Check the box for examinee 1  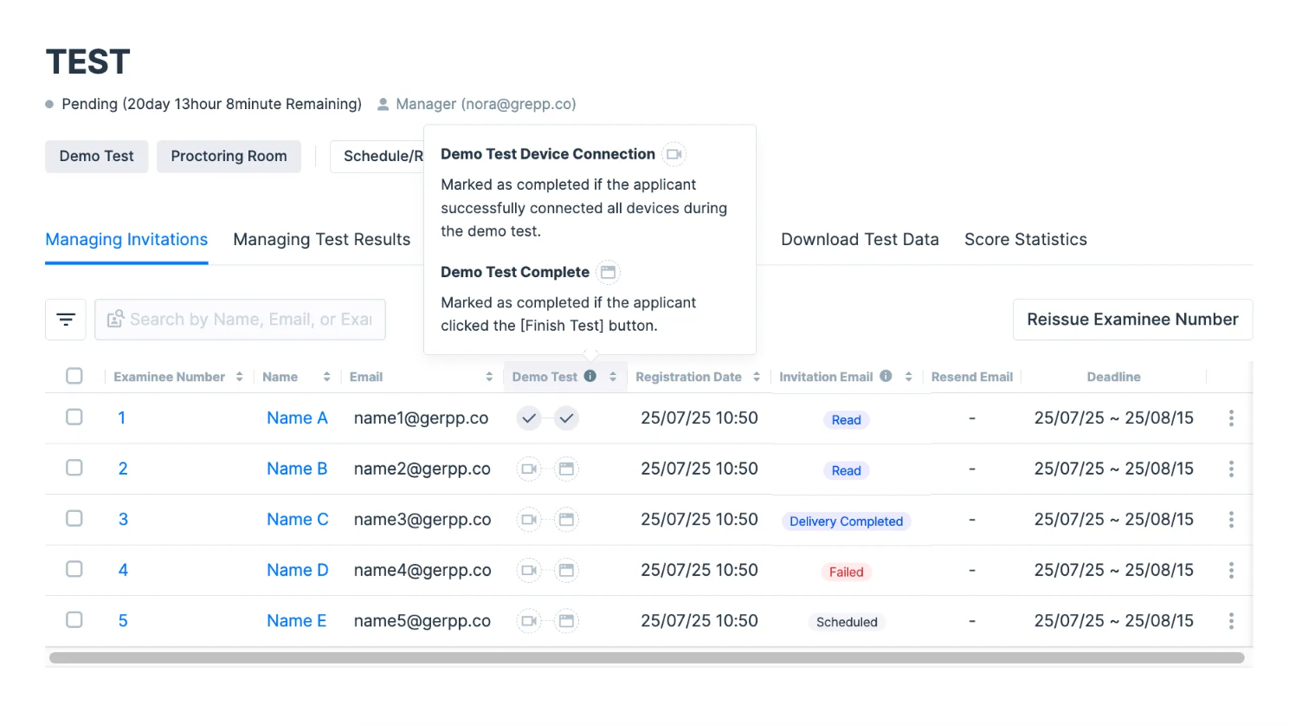[74, 418]
